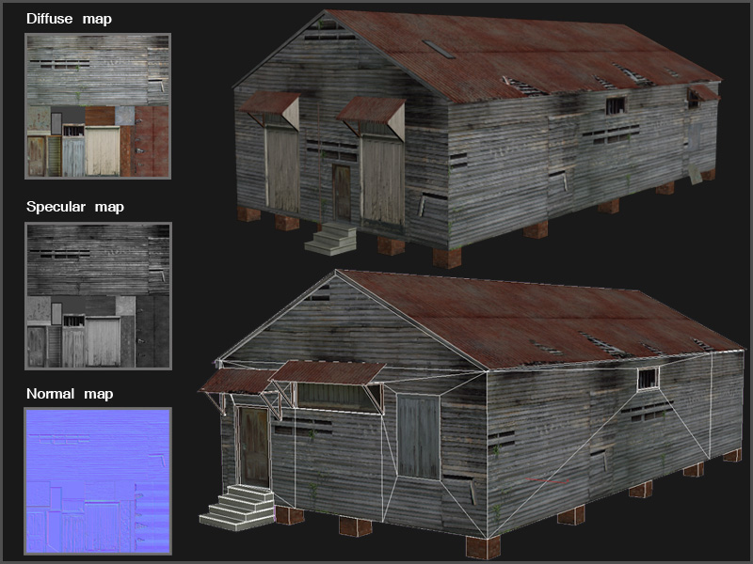Select the 'Normal map' label
The height and width of the screenshot is (564, 753).
70,394
